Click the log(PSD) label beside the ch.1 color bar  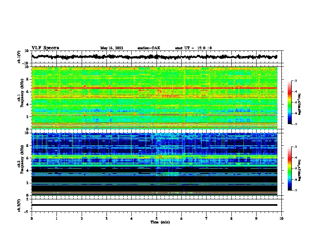(x=300, y=104)
